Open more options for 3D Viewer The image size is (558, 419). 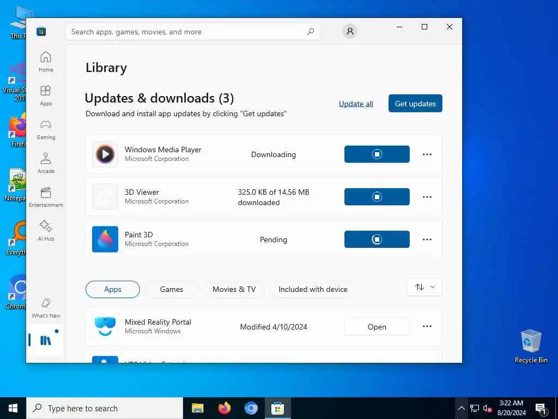[427, 196]
